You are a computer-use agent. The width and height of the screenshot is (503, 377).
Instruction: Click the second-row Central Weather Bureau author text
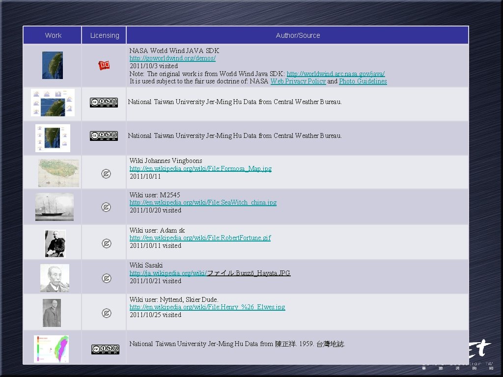pyautogui.click(x=235, y=102)
